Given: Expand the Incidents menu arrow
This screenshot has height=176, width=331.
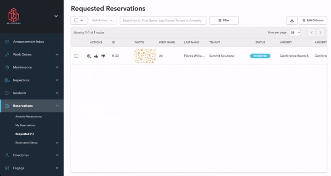Looking at the screenshot, I should 57,93.
